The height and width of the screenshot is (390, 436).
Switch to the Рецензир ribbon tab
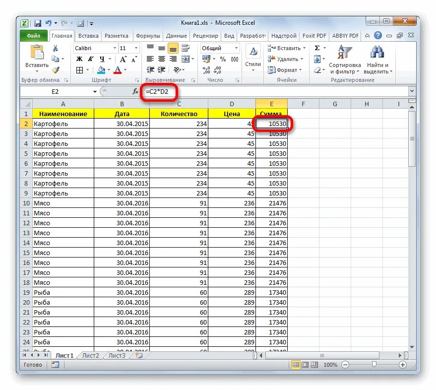tap(205, 36)
